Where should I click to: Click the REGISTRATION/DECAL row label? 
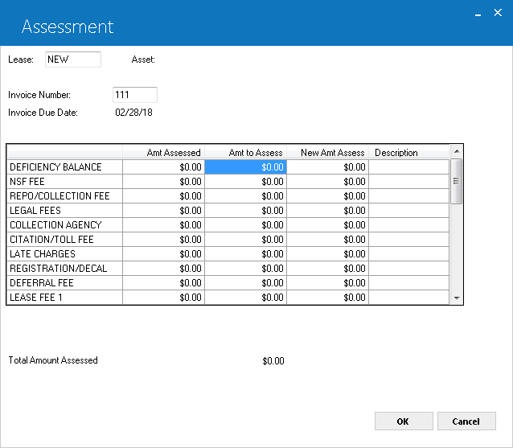coord(65,269)
